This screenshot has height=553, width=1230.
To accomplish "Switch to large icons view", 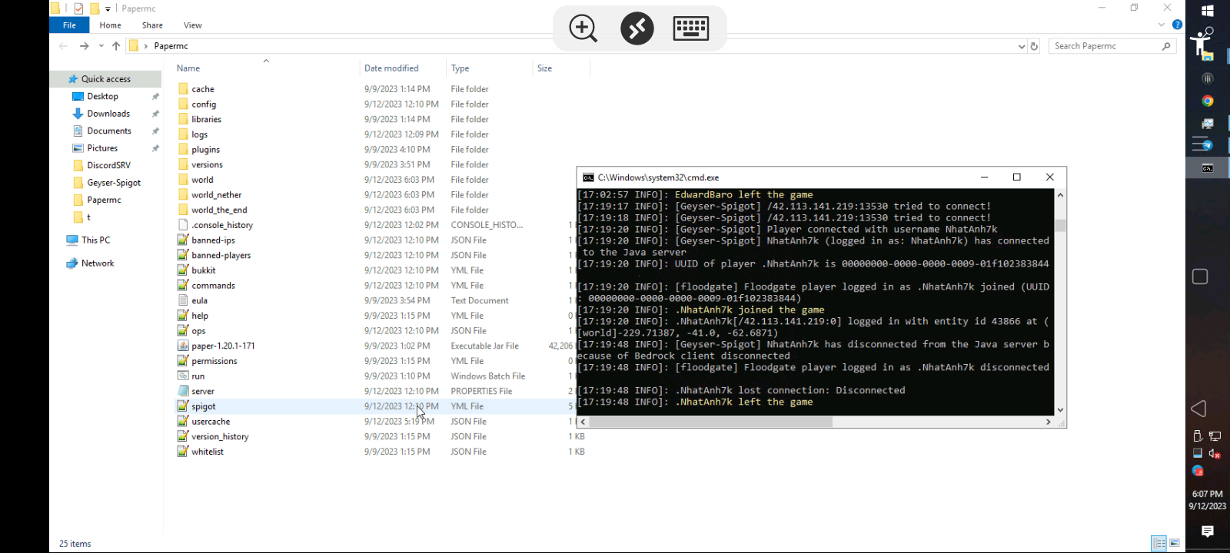I will [x=1175, y=543].
